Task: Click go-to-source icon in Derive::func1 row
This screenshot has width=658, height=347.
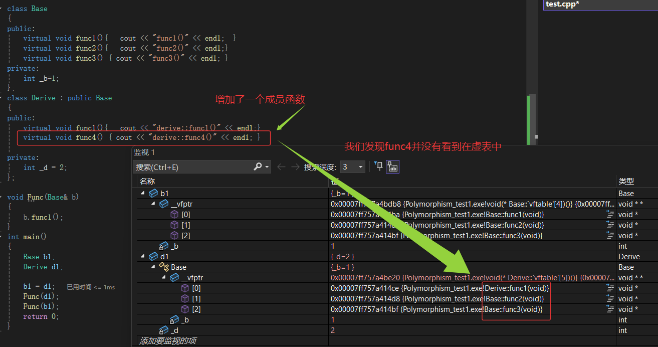Action: tap(610, 288)
